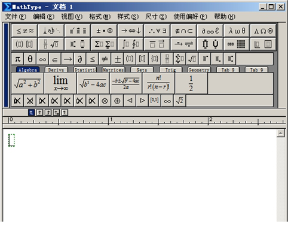Switch to Tab 8
The height and width of the screenshot is (230, 288).
[x=228, y=69]
